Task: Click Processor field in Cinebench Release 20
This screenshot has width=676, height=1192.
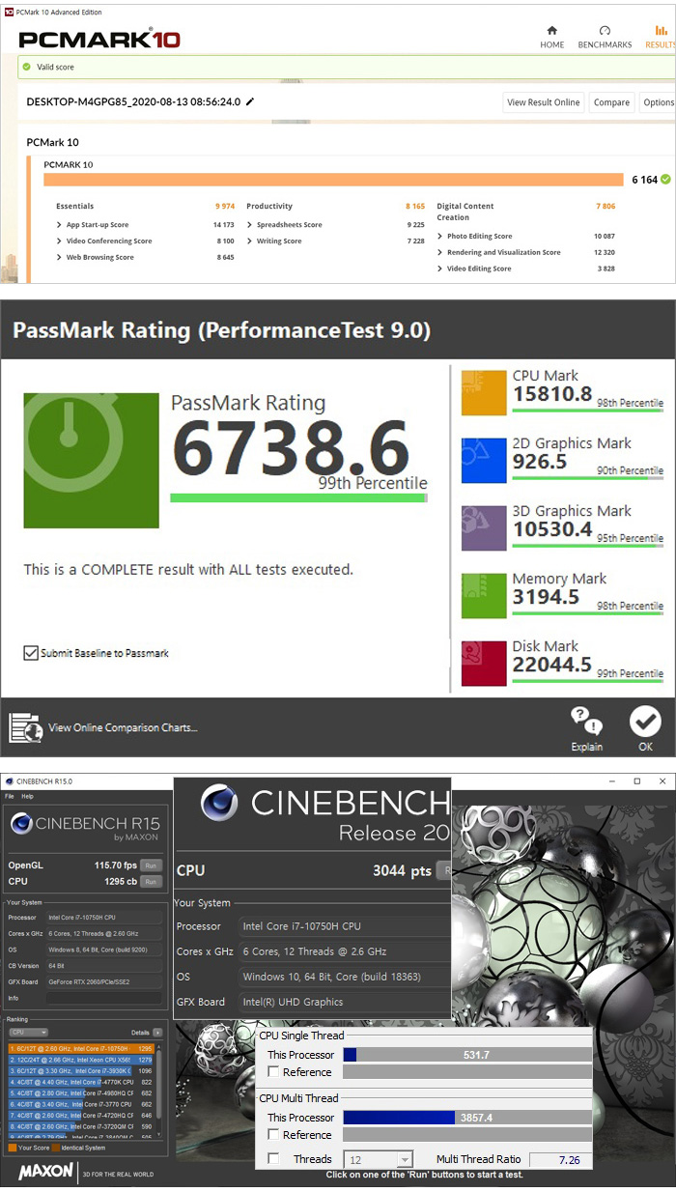Action: tap(343, 925)
